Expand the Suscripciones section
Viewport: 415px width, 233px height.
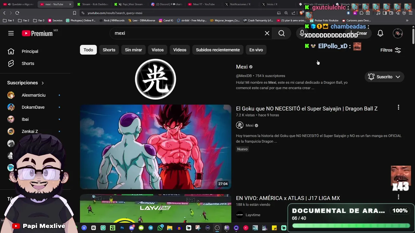point(26,83)
